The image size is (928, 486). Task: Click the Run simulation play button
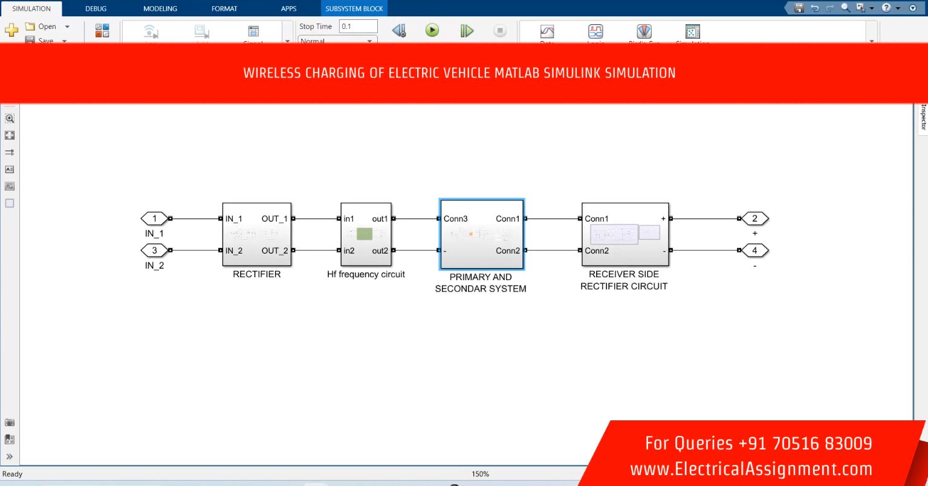[432, 30]
